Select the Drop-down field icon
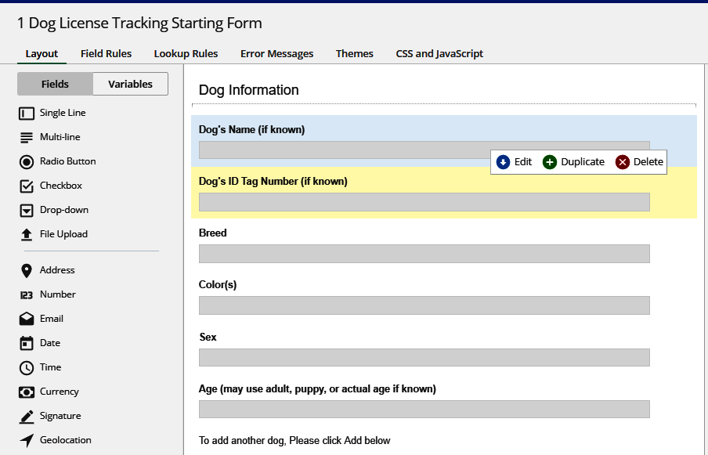The height and width of the screenshot is (455, 708). click(x=27, y=211)
